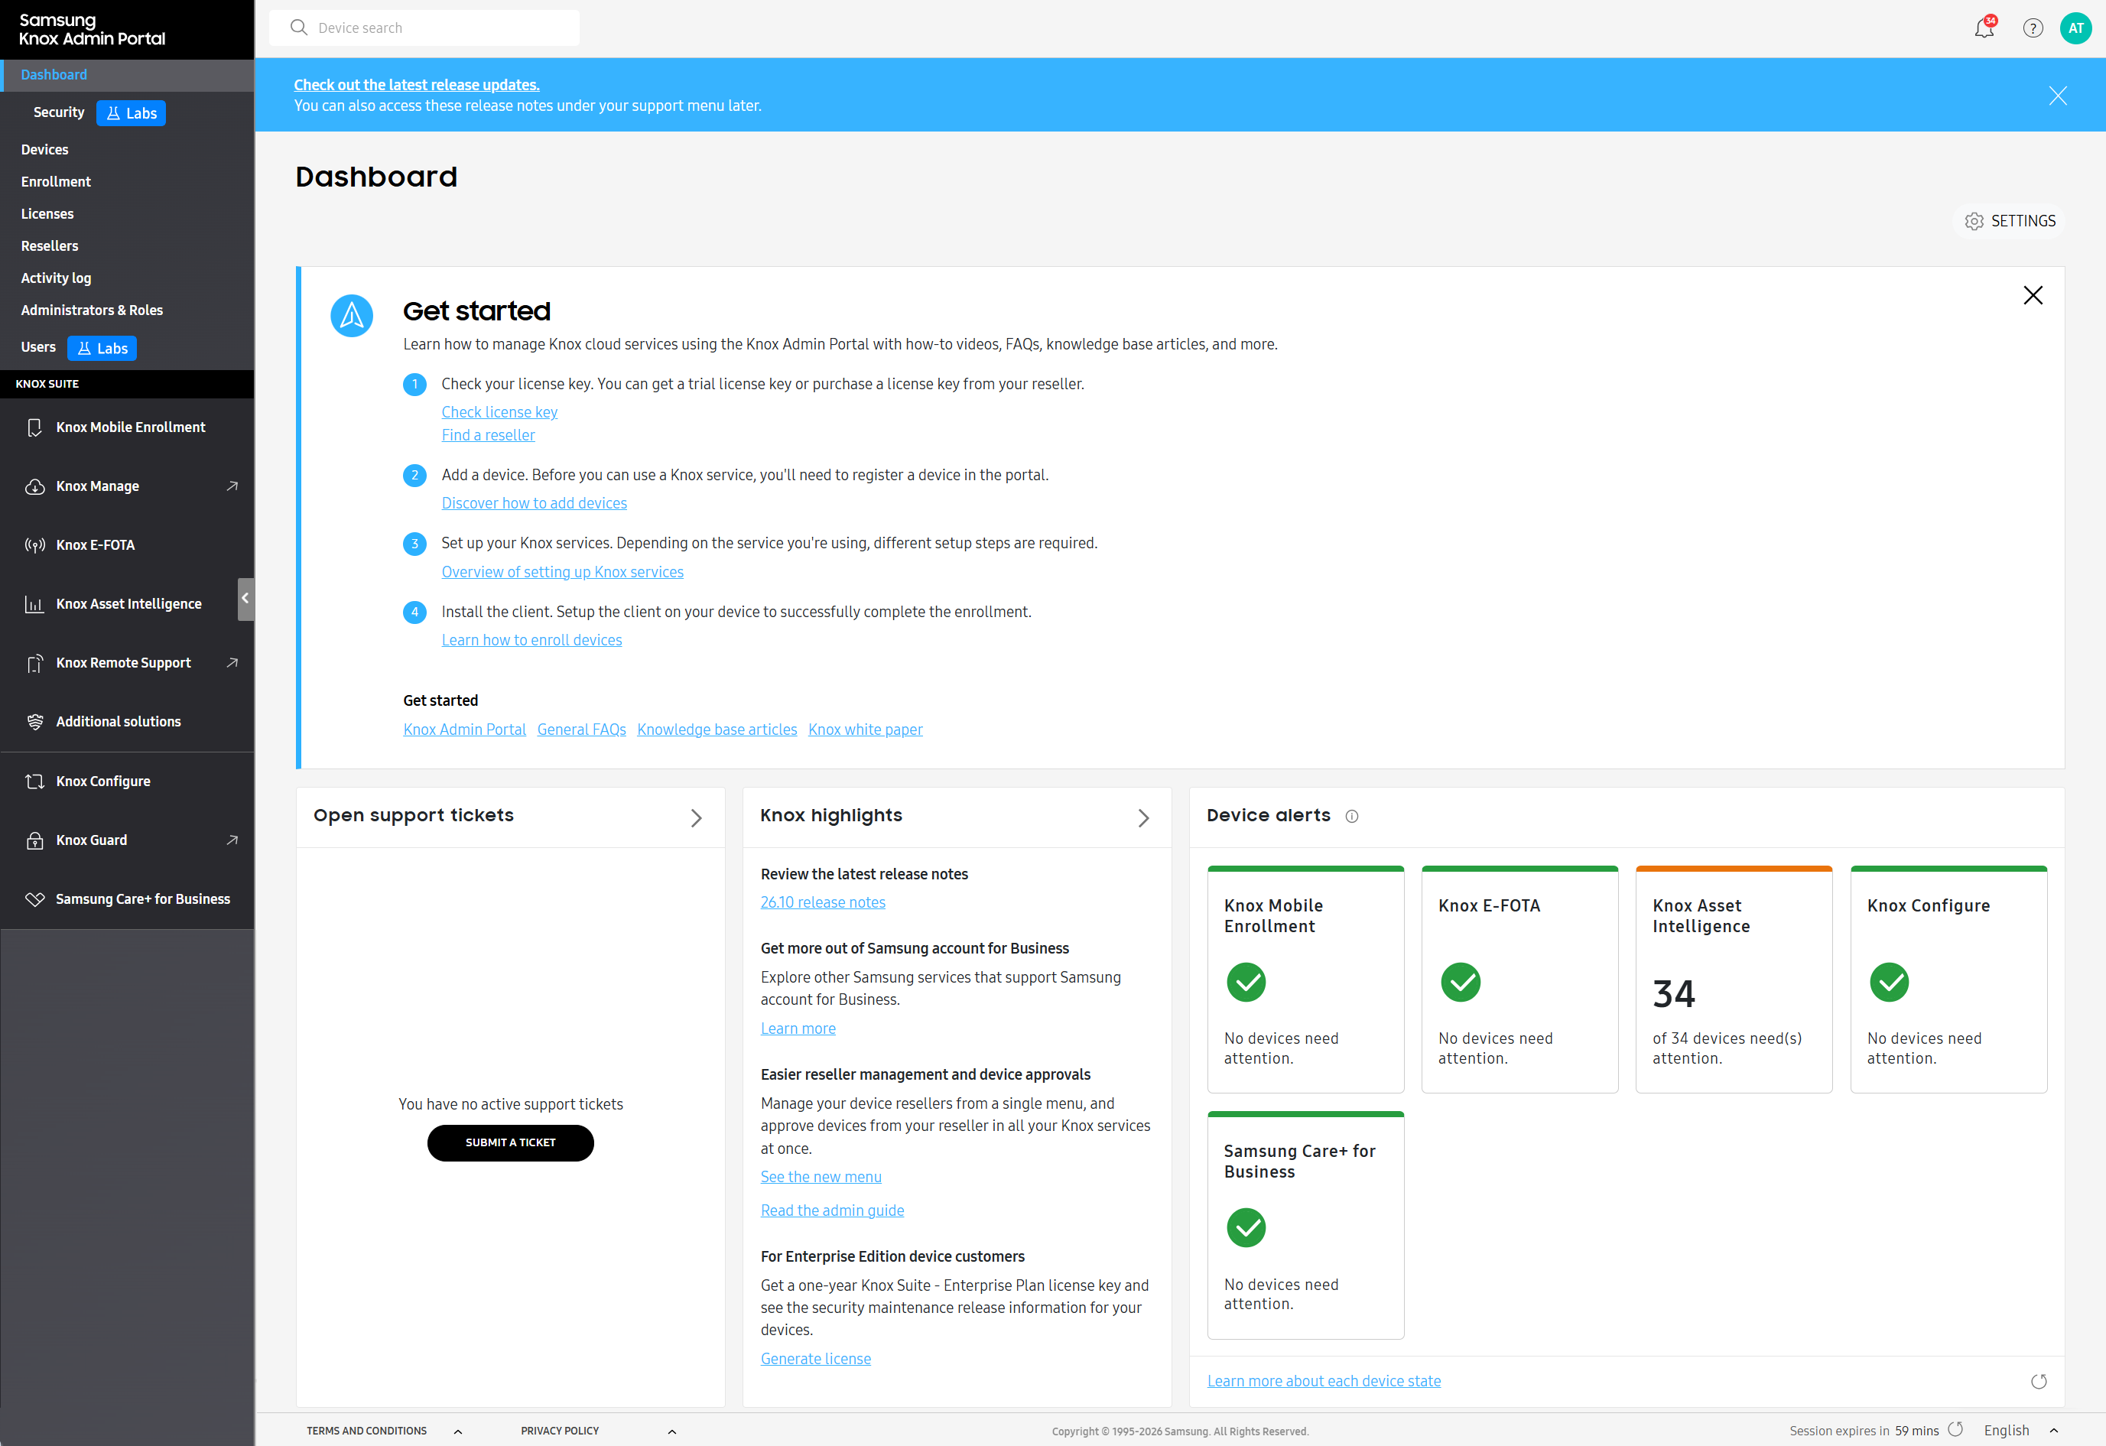This screenshot has height=1446, width=2106.
Task: Focus the Device search input field
Action: tap(424, 28)
